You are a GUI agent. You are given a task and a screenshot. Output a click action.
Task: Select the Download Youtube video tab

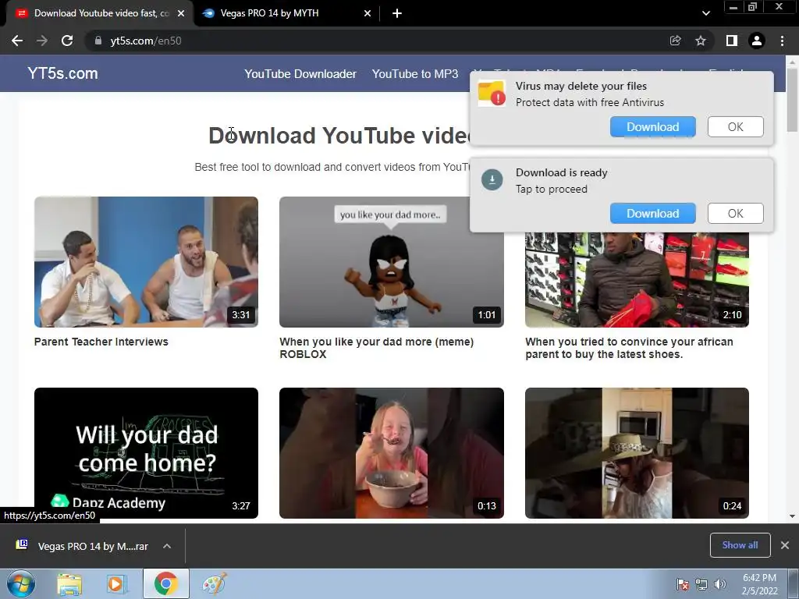click(x=99, y=14)
